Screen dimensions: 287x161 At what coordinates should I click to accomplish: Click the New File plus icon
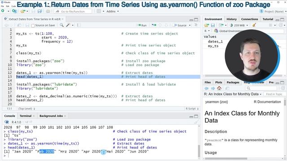coord(3,11)
